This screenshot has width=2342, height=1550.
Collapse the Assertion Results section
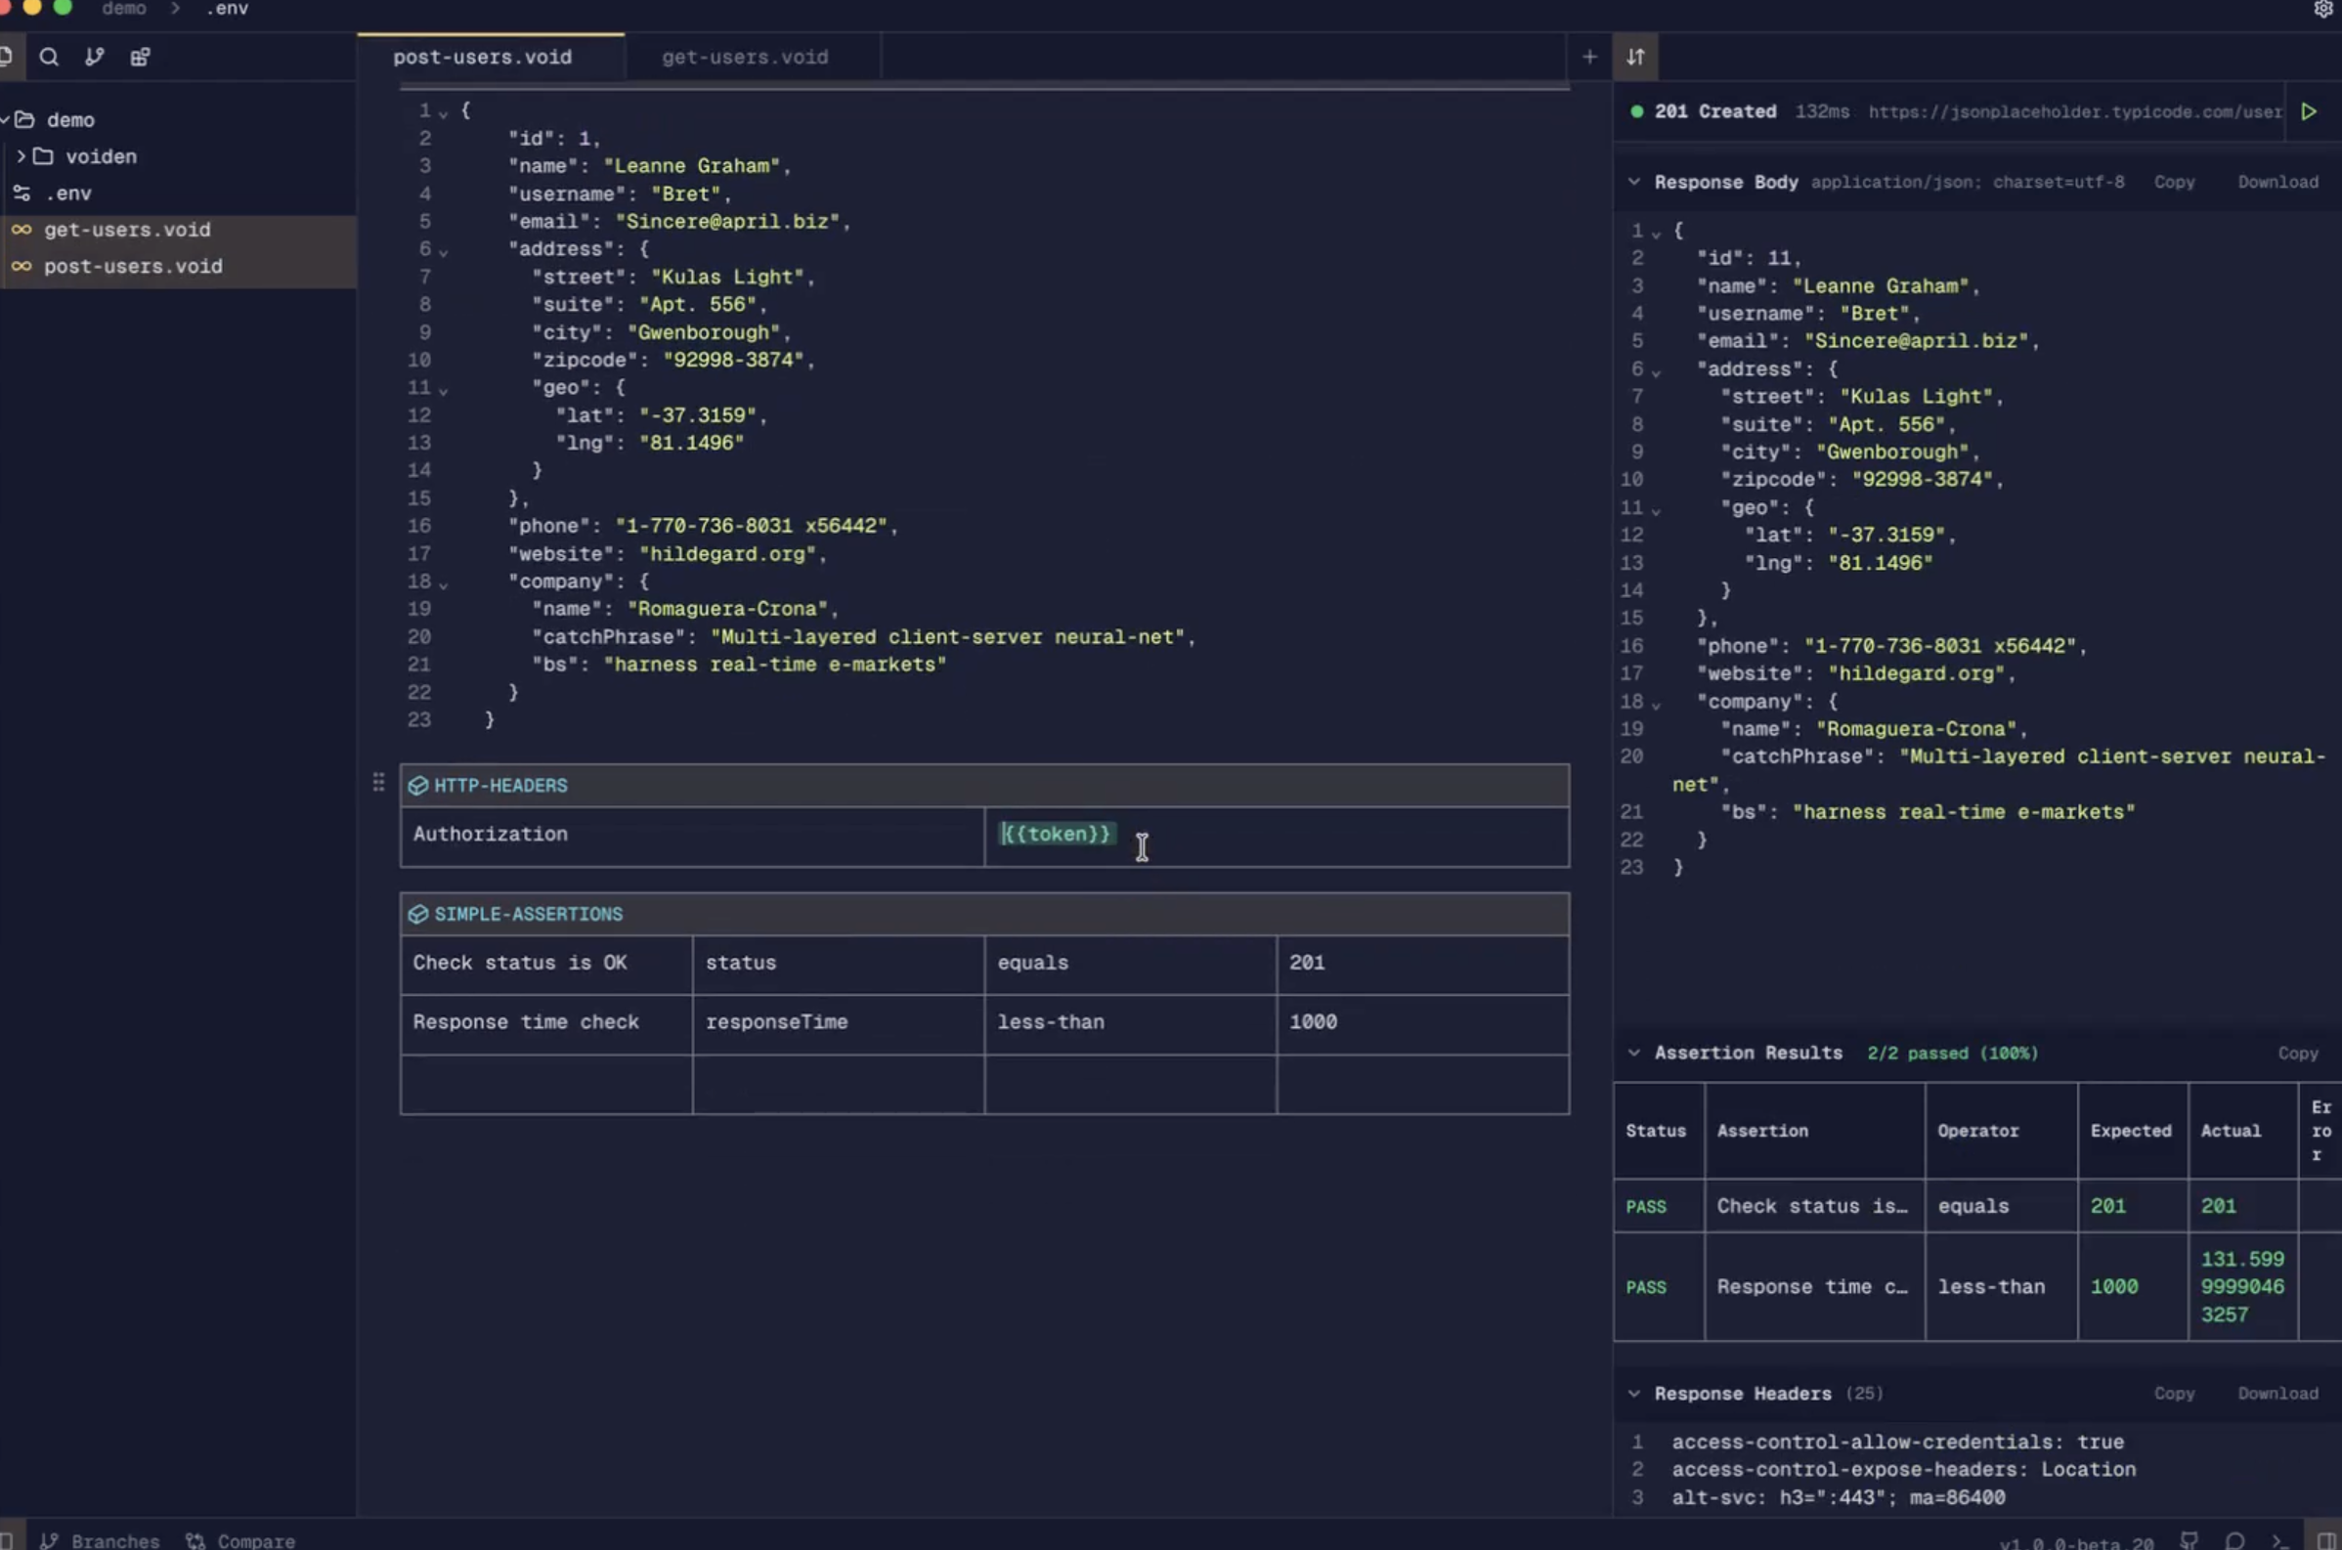point(1633,1053)
